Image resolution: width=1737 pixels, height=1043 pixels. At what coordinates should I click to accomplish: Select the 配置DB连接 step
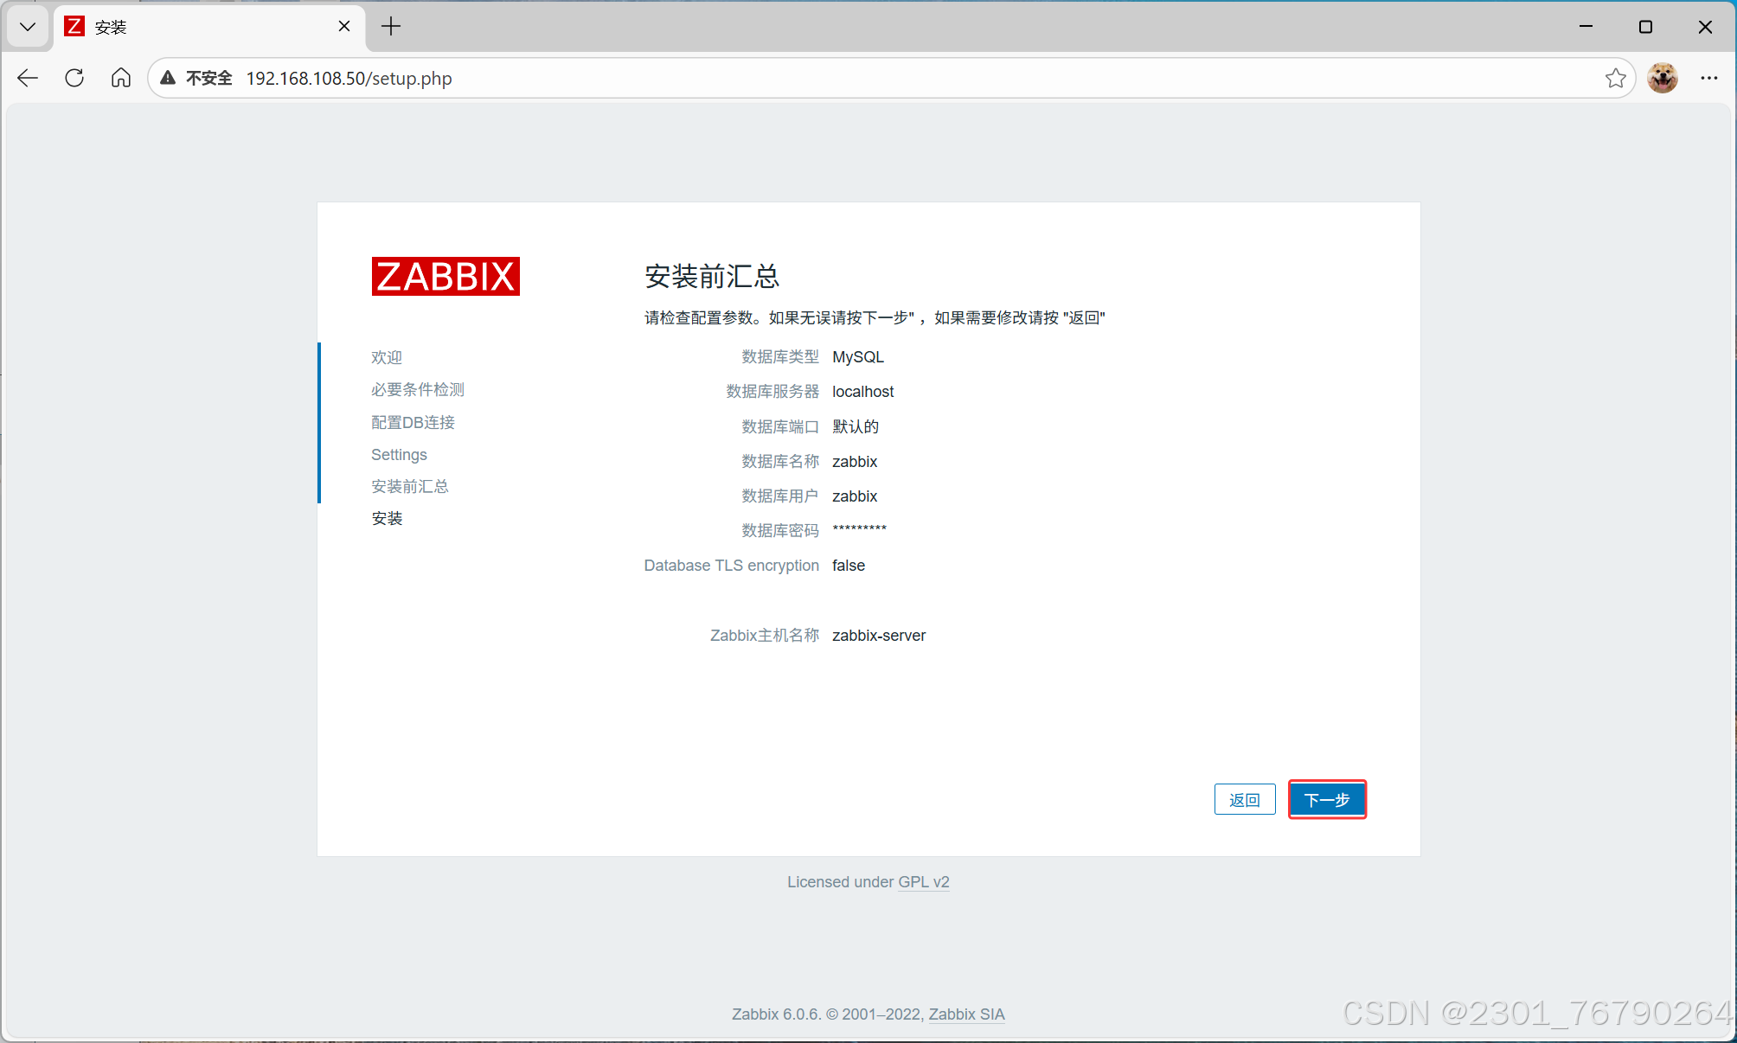point(413,422)
